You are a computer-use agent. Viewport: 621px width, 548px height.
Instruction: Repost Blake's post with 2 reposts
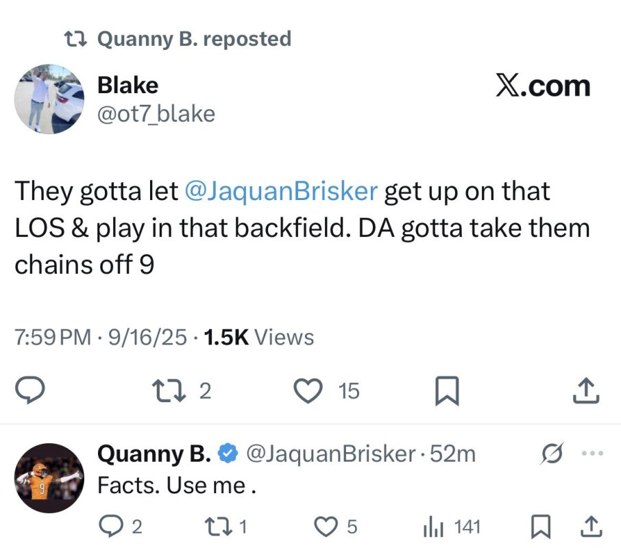pyautogui.click(x=182, y=391)
